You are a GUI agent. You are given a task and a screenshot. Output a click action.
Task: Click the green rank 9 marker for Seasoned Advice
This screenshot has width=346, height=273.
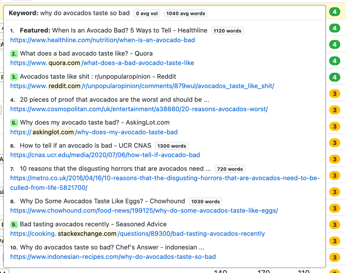(x=14, y=224)
